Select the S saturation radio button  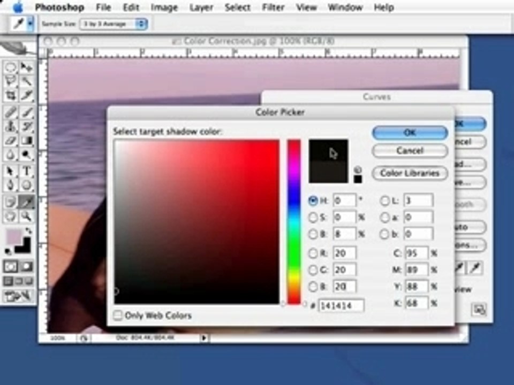313,217
